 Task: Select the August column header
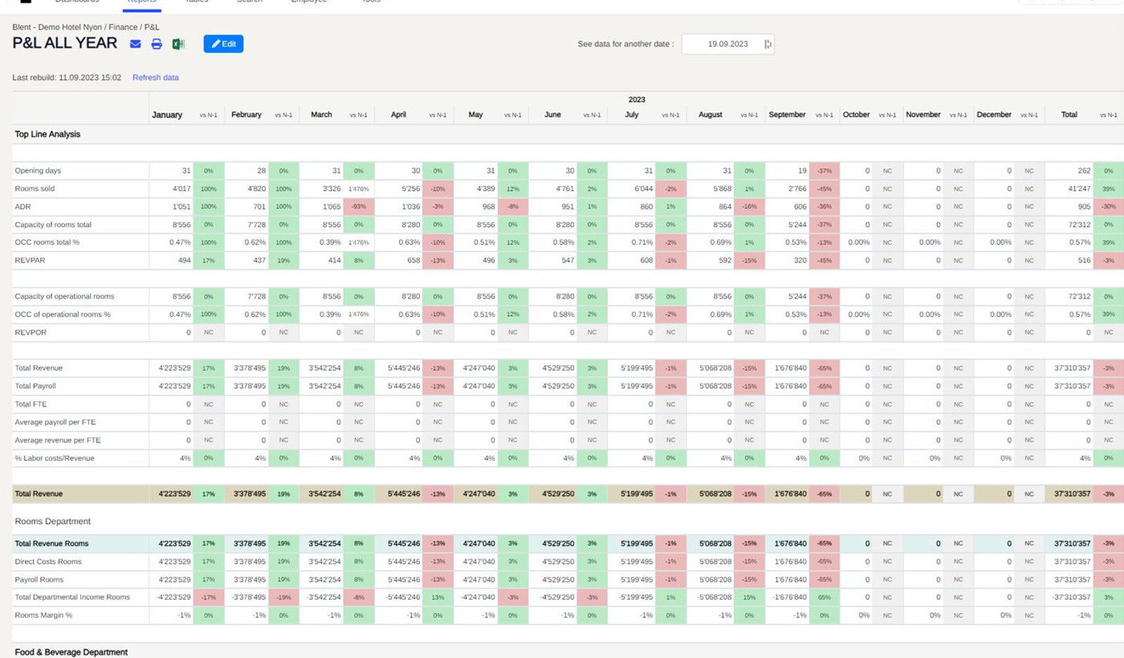coord(710,114)
